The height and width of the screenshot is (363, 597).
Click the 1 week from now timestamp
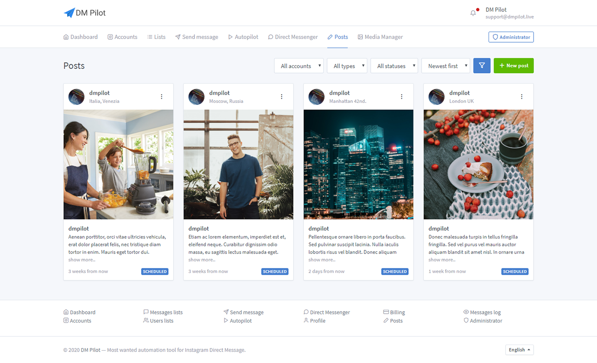click(447, 272)
